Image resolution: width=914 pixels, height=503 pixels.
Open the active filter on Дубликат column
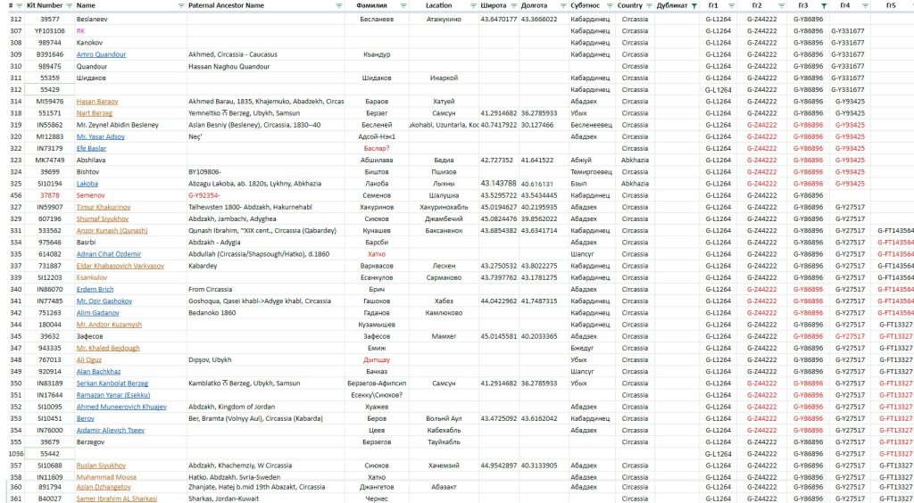[x=694, y=5]
